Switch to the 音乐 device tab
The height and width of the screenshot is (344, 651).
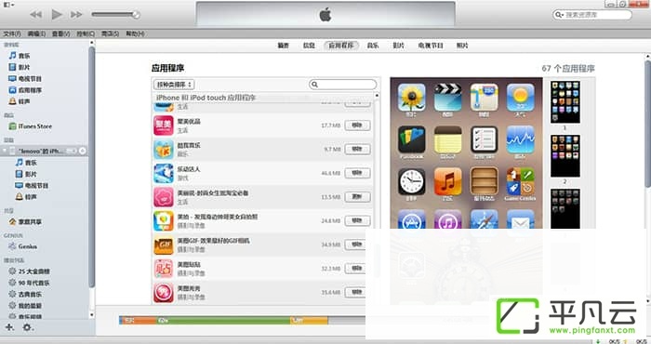point(373,46)
